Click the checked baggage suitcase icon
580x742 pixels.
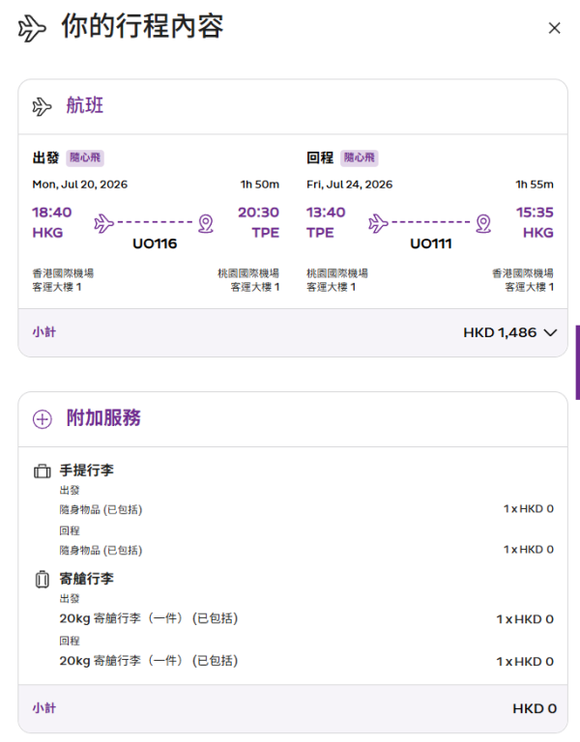43,580
